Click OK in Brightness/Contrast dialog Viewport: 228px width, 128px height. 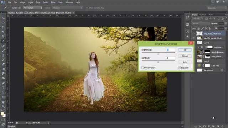pos(185,50)
